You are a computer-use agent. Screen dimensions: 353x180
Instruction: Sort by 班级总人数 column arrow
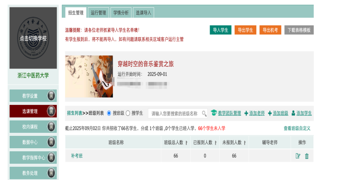(x=186, y=143)
